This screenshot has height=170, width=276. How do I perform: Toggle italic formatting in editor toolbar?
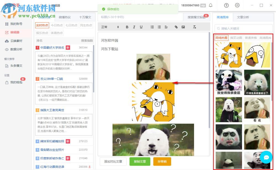[134, 27]
